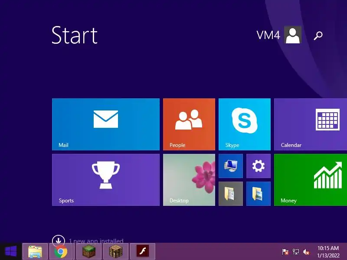Image resolution: width=347 pixels, height=260 pixels.
Task: Show all apps via down arrow button
Action: click(x=59, y=240)
